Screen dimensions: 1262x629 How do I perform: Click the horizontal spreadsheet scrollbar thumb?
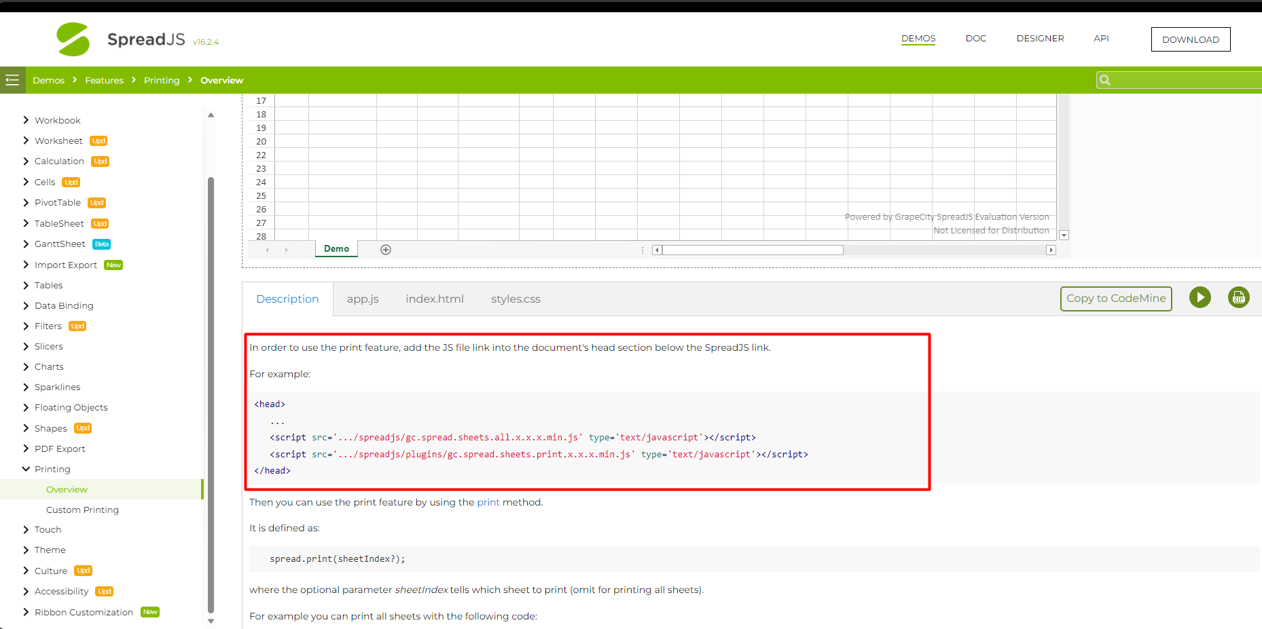753,250
